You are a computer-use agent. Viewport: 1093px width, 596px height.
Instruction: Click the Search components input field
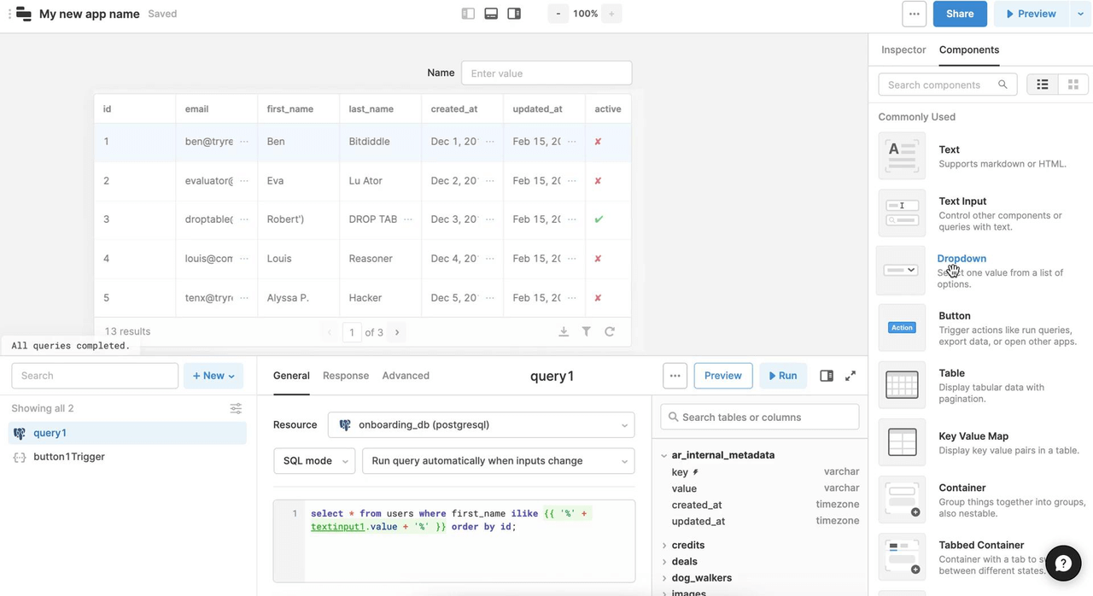tap(939, 85)
